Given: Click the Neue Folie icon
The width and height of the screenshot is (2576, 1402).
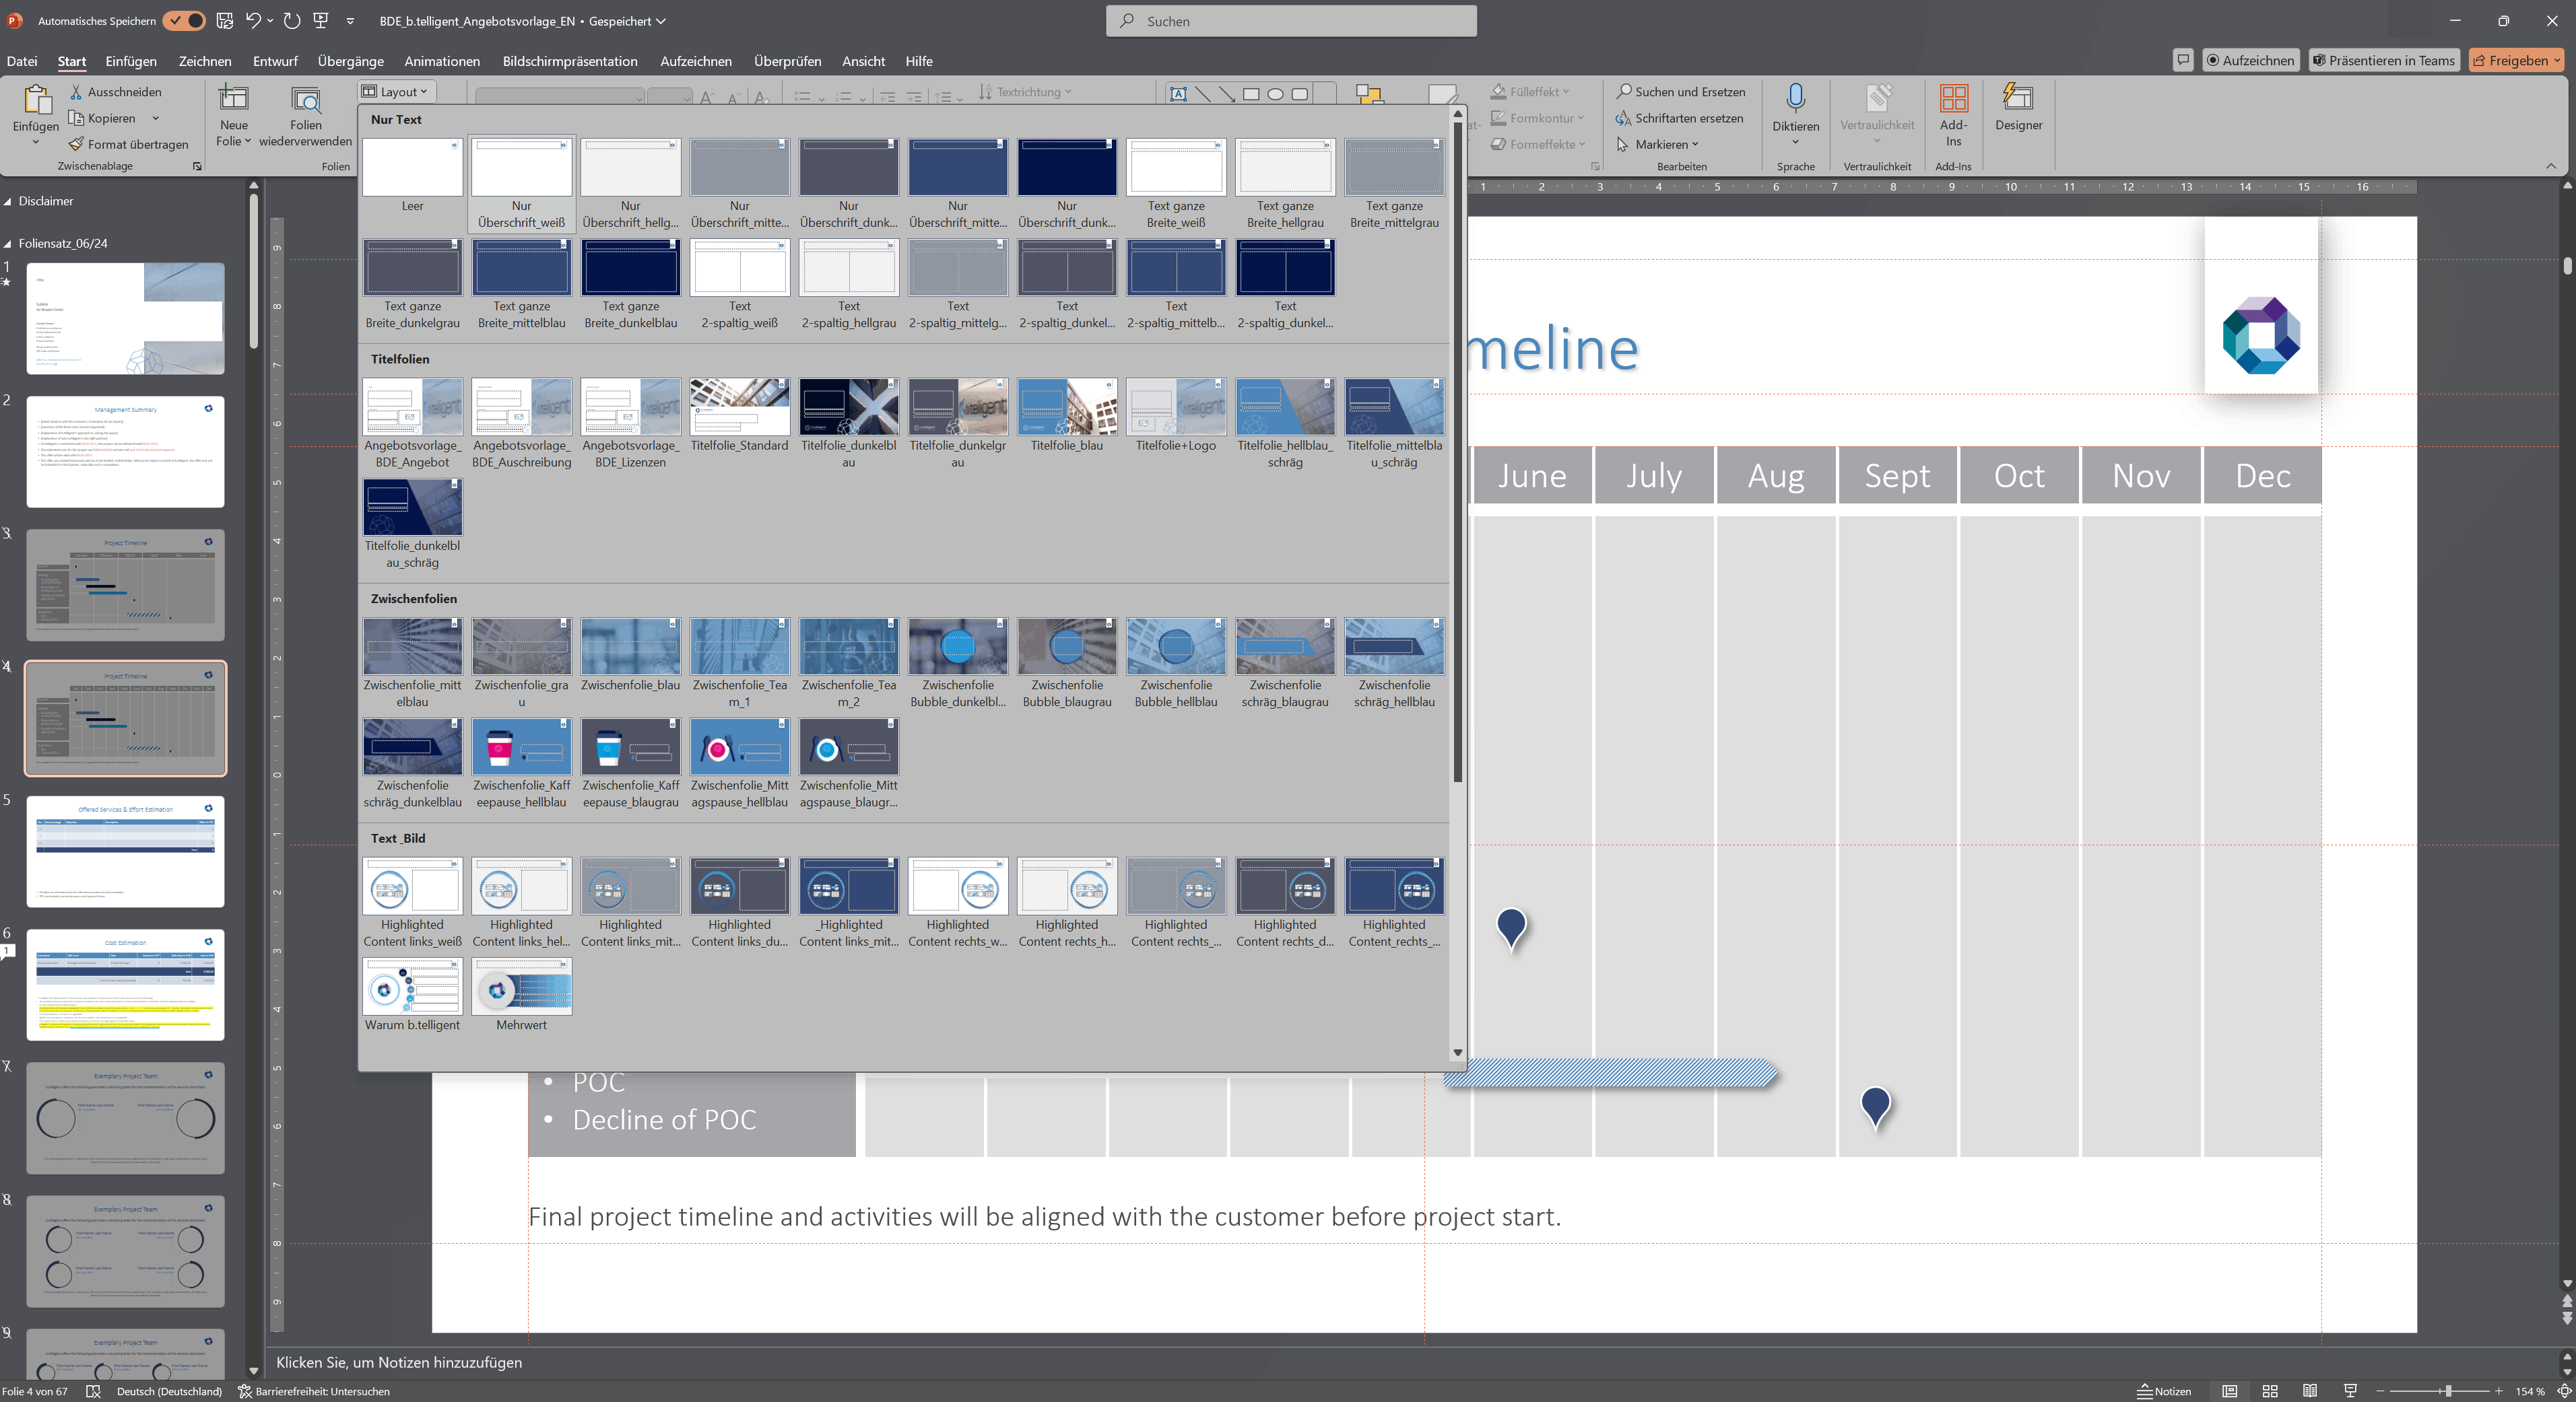Looking at the screenshot, I should (233, 99).
